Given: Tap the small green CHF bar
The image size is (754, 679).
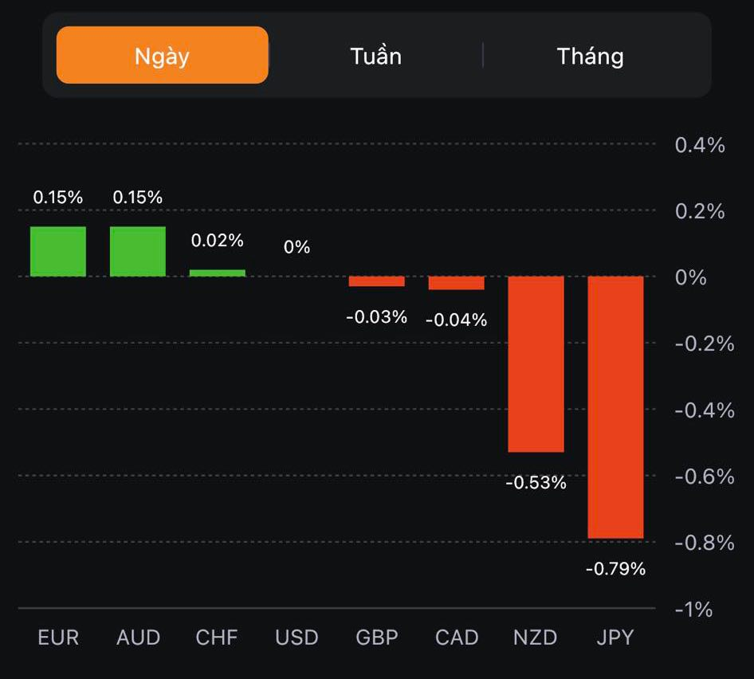Looking at the screenshot, I should click(x=218, y=273).
